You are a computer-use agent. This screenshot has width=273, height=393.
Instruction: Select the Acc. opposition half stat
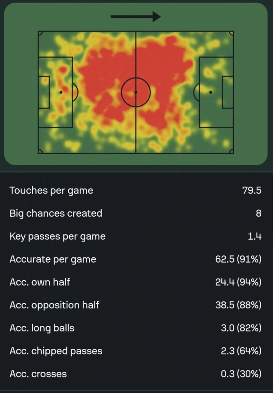[136, 305]
